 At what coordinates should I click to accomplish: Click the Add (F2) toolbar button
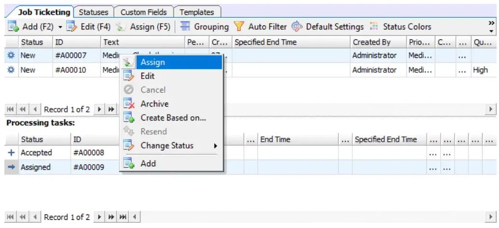tap(30, 27)
